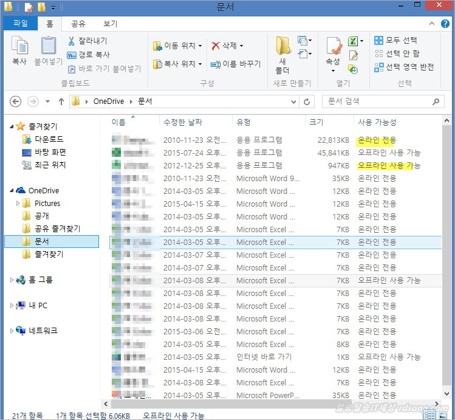The width and height of the screenshot is (455, 420).
Task: Select 잘라내기 (Cut) scissors icon
Action: click(x=87, y=41)
